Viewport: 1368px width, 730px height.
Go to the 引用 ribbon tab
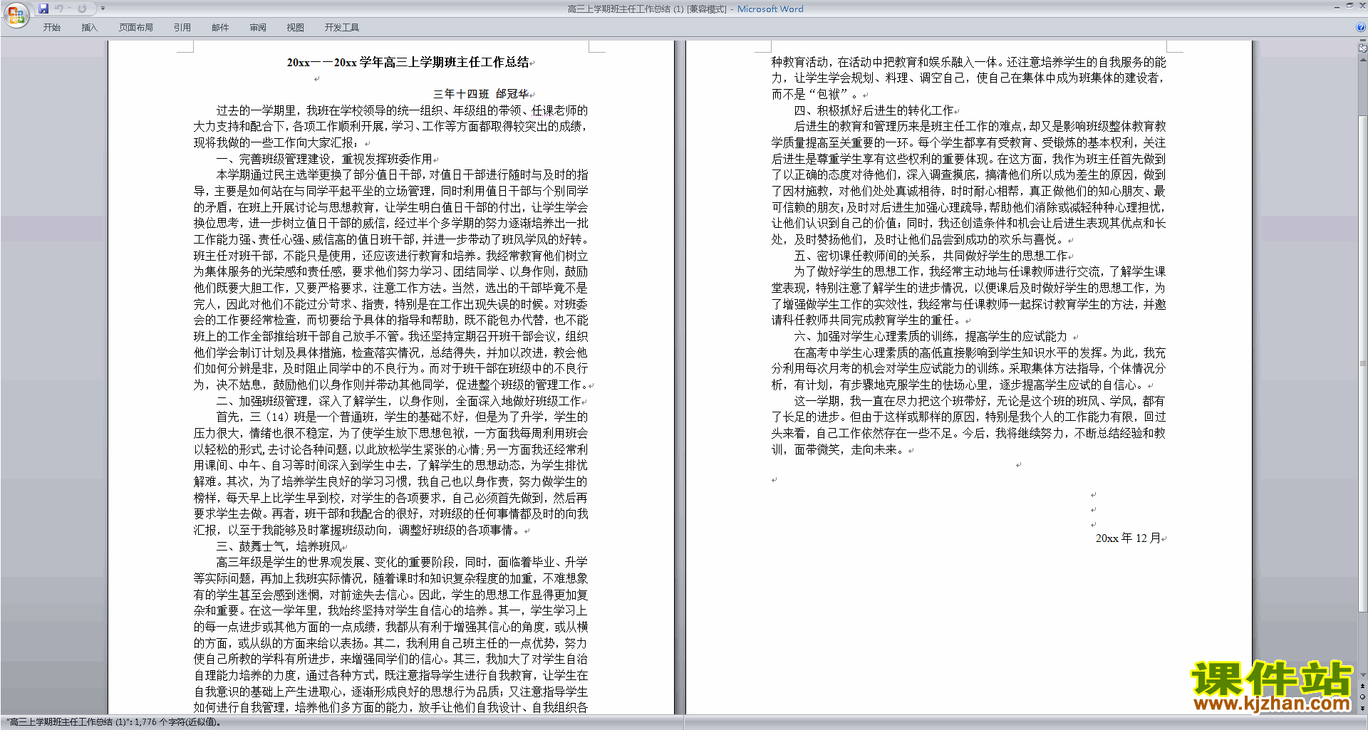coord(182,28)
